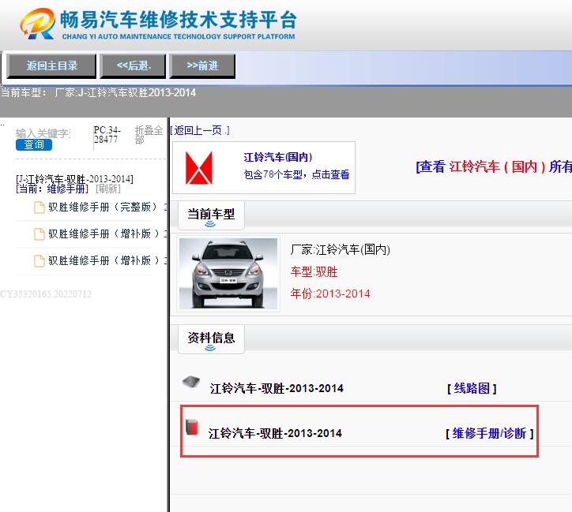Image resolution: width=572 pixels, height=512 pixels.
Task: Click the 车型:驭胜 text
Action: pyautogui.click(x=314, y=271)
